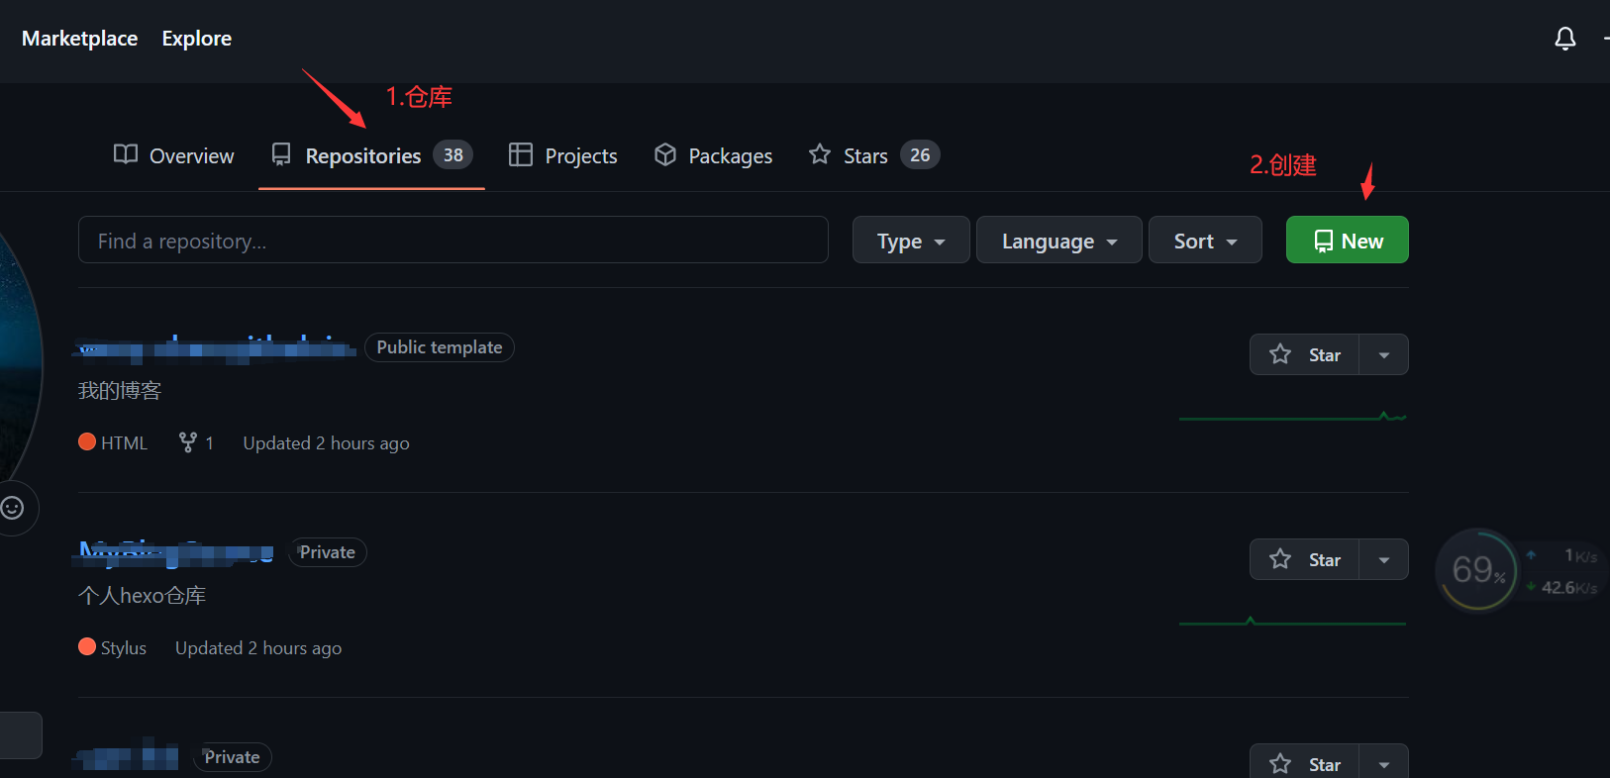Click the Packages cube icon

tap(665, 154)
